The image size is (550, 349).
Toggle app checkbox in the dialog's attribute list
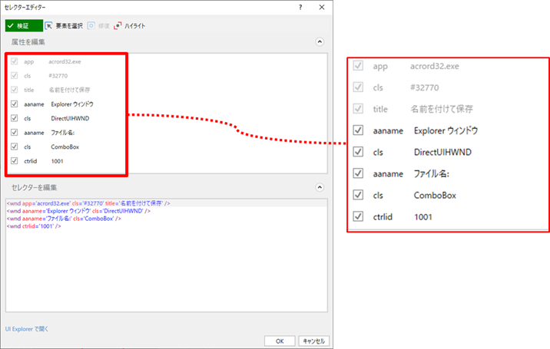pos(14,61)
